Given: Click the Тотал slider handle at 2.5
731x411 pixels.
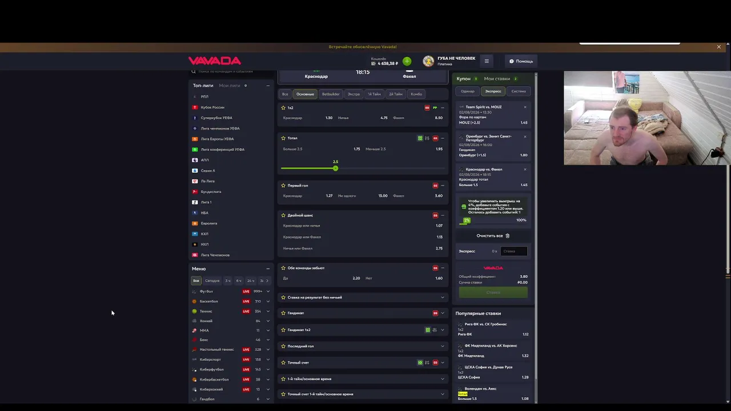Looking at the screenshot, I should pos(335,168).
